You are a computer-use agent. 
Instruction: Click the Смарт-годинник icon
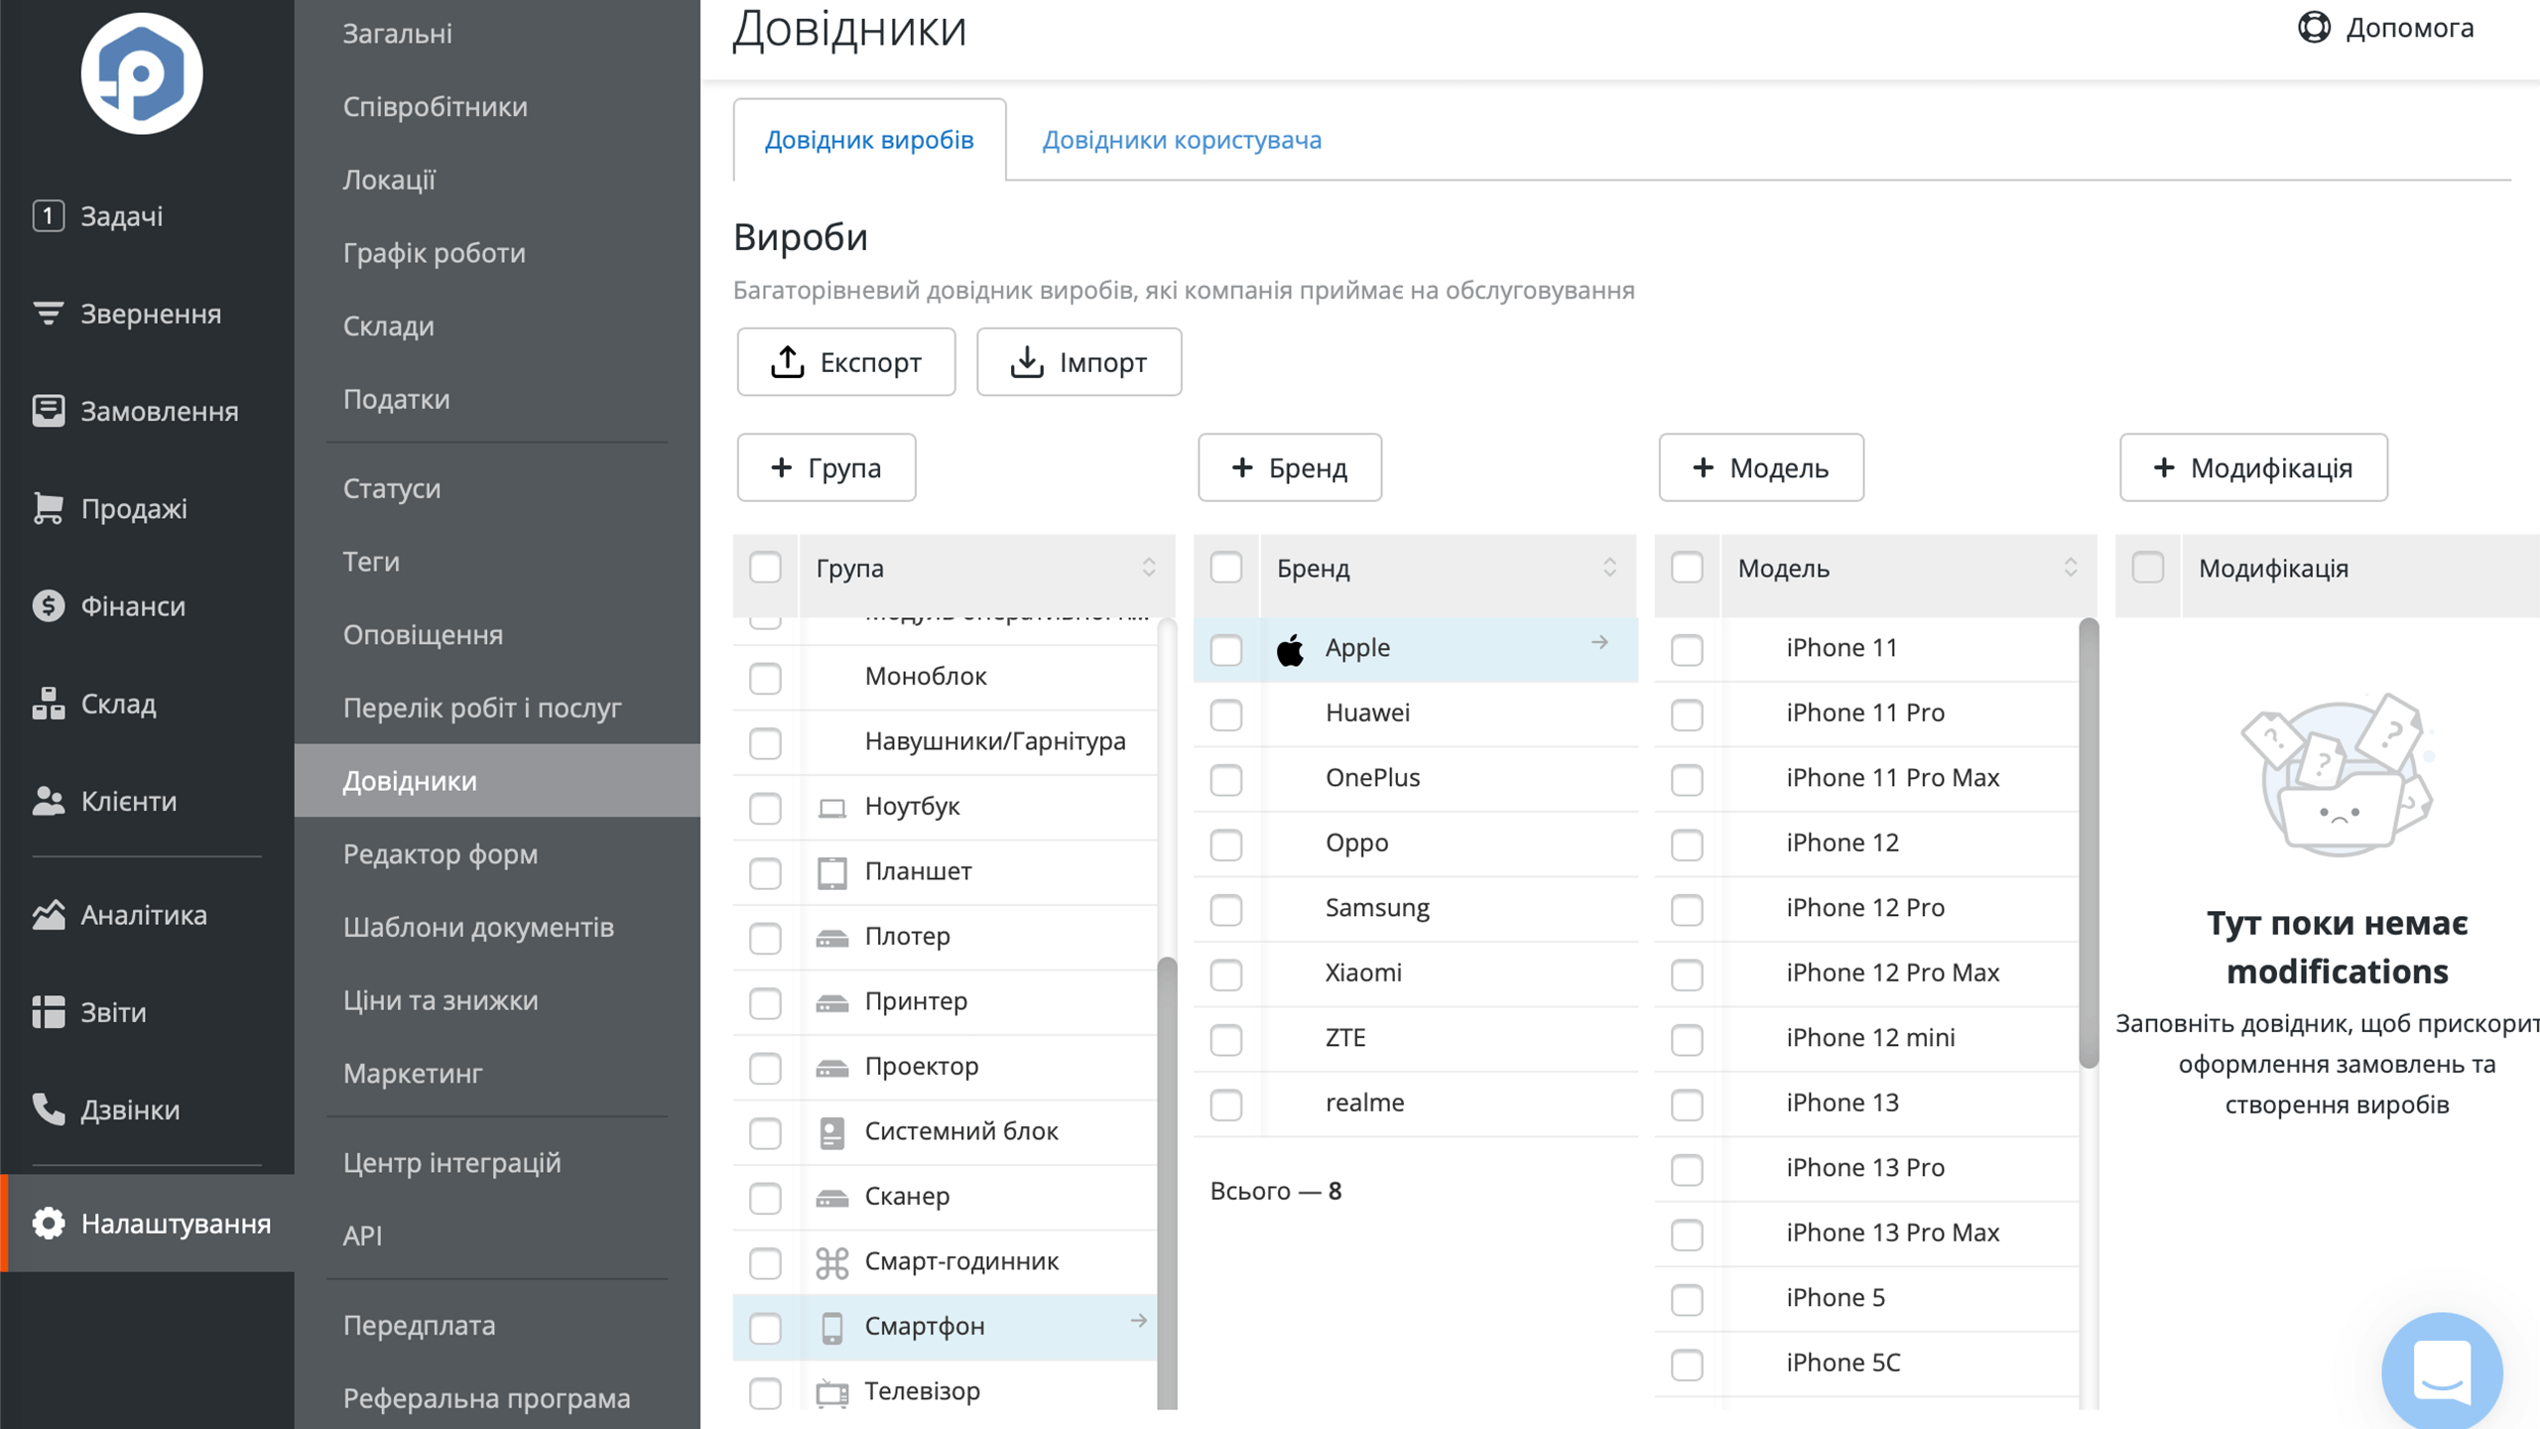click(831, 1262)
